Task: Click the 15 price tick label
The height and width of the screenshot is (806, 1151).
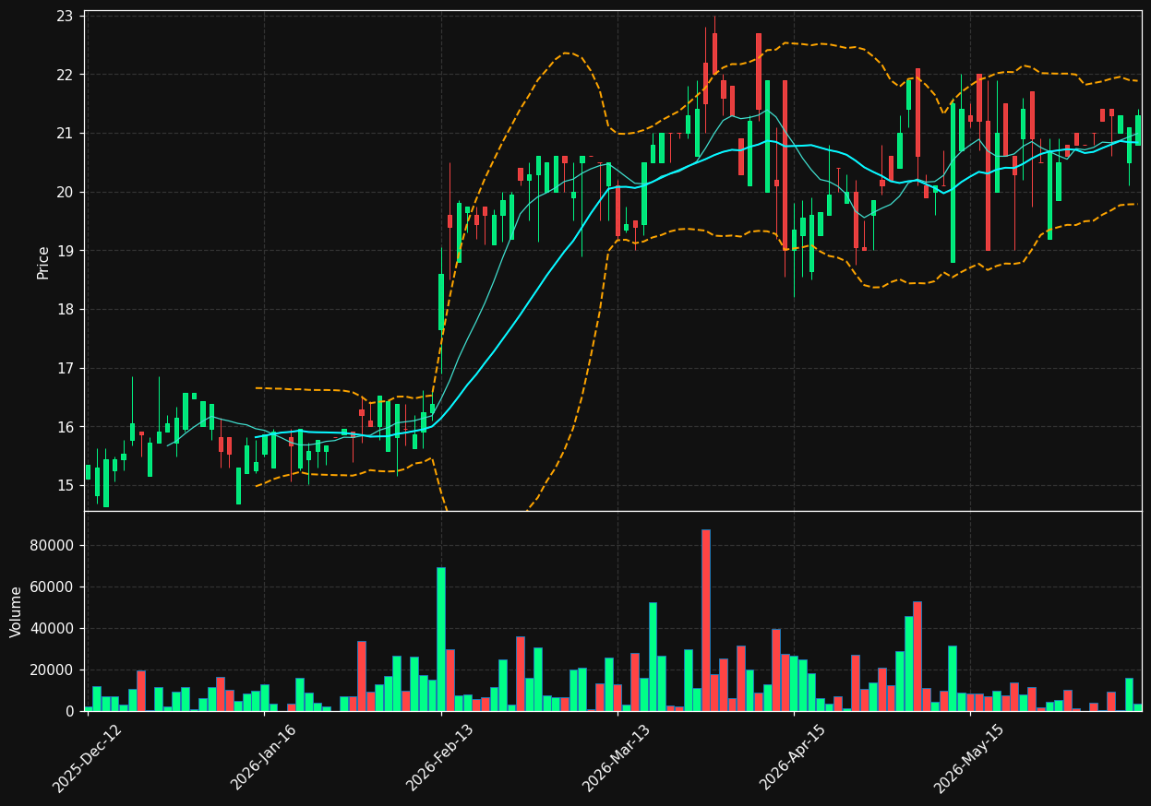Action: [65, 486]
